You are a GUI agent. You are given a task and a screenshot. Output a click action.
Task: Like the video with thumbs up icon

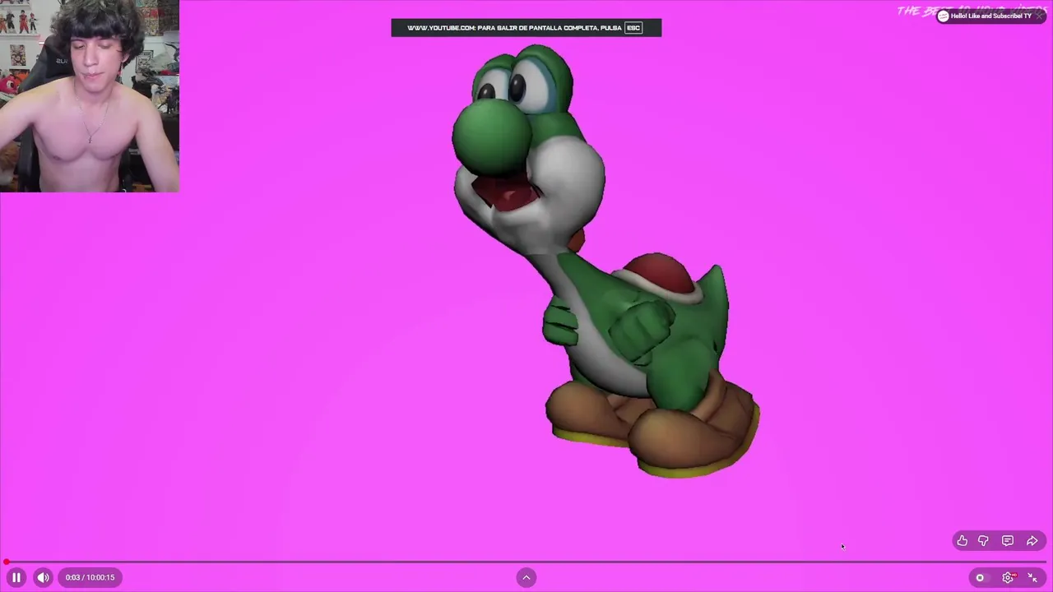pos(962,541)
